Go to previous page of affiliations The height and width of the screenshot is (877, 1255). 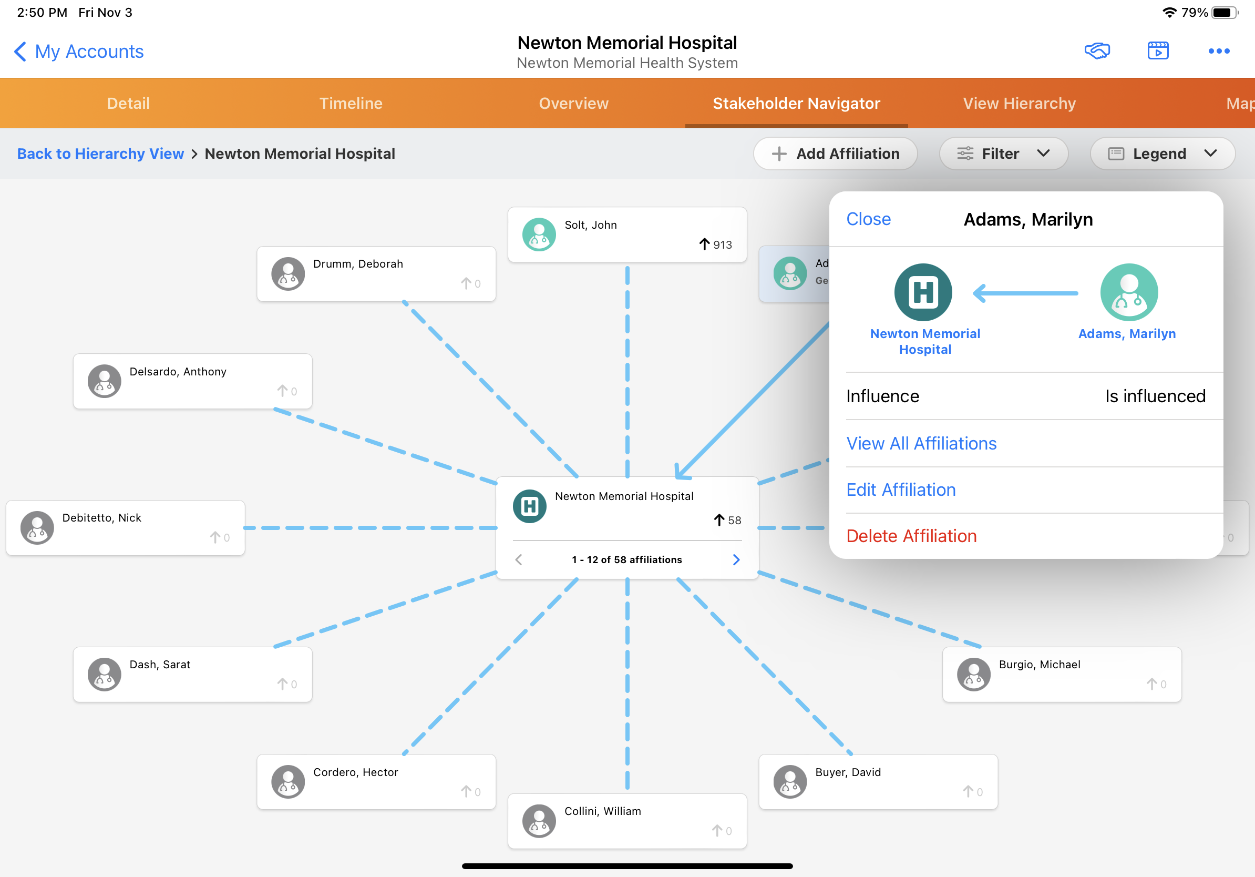519,559
